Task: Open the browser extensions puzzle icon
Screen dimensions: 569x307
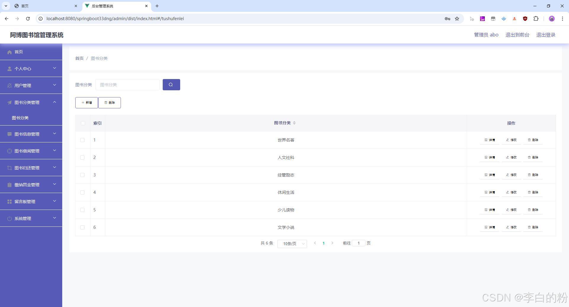Action: (536, 19)
